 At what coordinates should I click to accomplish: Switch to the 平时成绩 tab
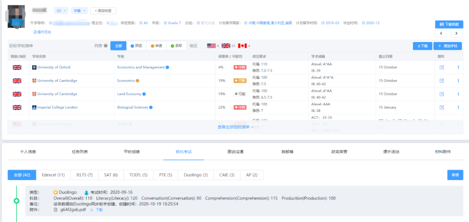click(x=132, y=152)
